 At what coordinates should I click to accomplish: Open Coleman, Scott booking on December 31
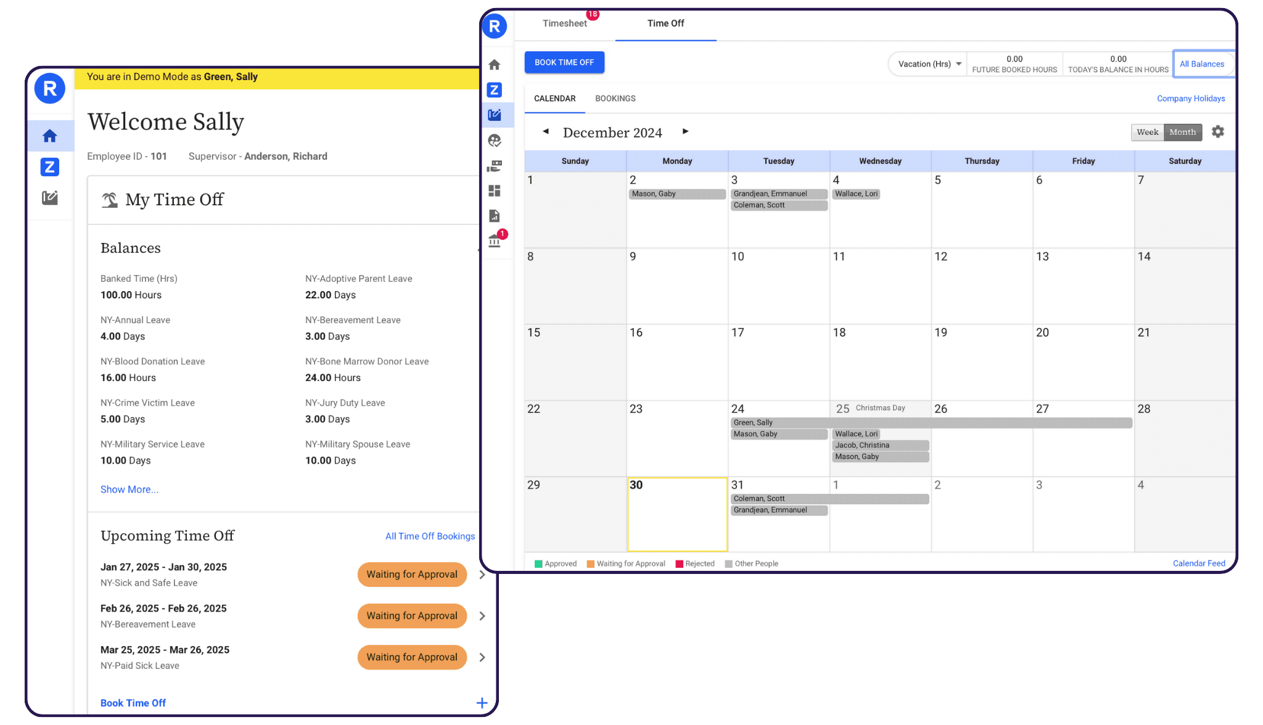coord(829,499)
